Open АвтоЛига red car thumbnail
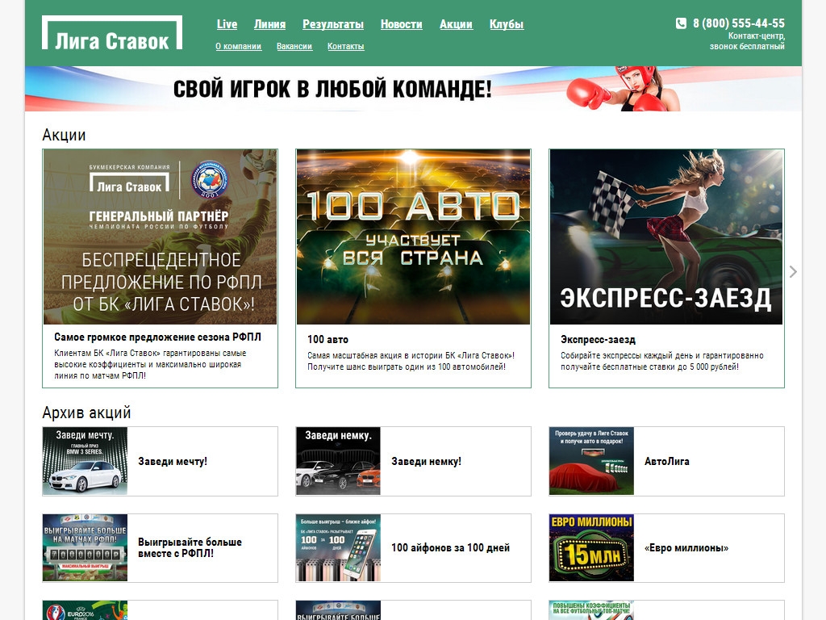 pyautogui.click(x=591, y=461)
